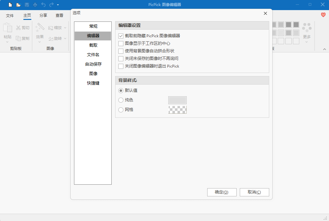
Task: Click the 剪切 scissors button
Action: coord(23,28)
